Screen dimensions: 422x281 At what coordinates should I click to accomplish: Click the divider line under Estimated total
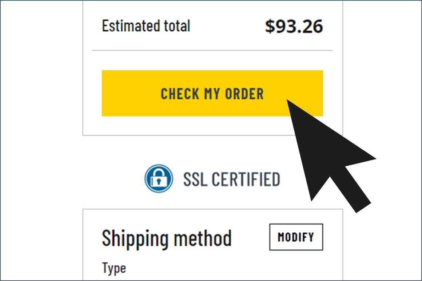[212, 50]
